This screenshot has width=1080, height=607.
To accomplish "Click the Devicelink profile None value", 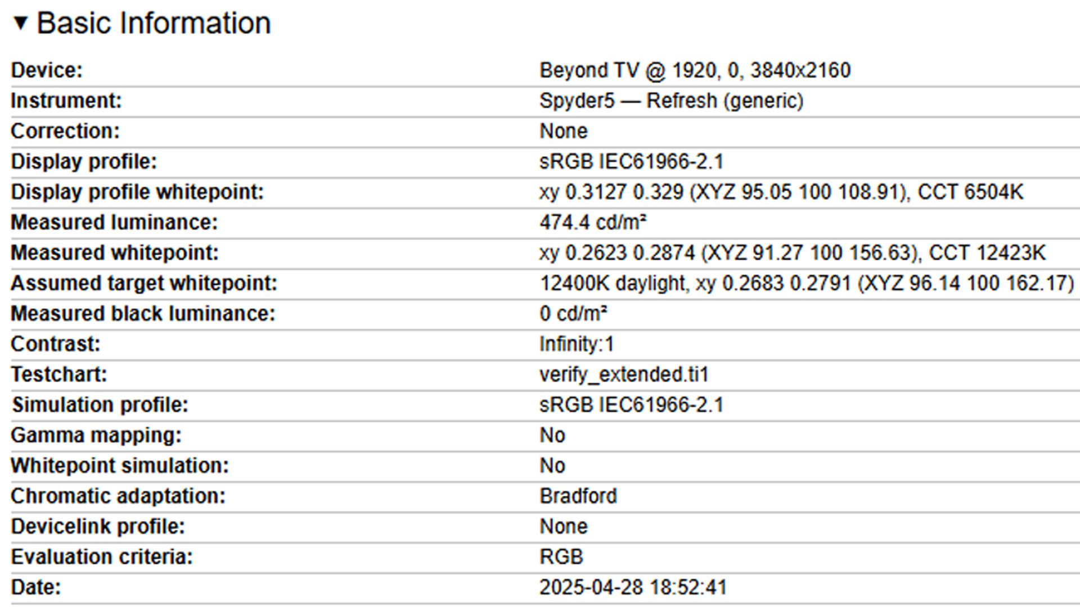I will [564, 526].
